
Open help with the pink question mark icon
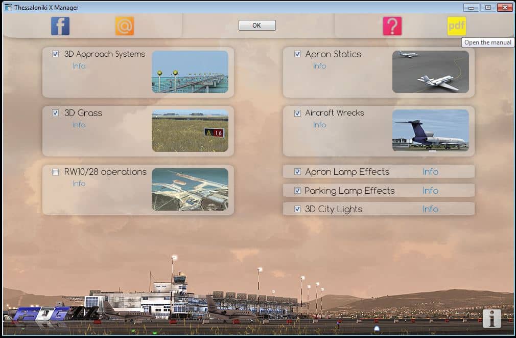coord(392,26)
